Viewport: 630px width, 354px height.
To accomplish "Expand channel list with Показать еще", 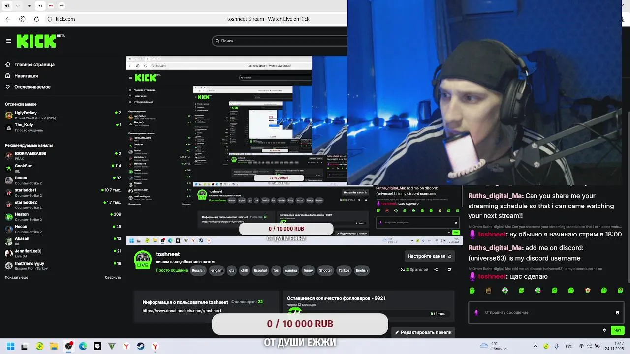I will pyautogui.click(x=16, y=277).
